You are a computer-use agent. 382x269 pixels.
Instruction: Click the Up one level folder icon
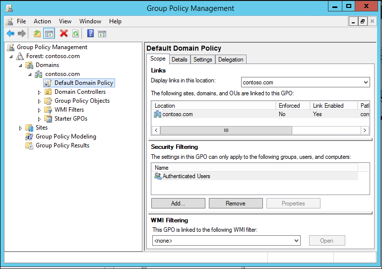point(37,34)
